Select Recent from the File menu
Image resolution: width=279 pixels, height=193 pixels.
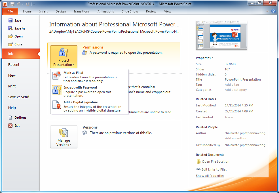(x=14, y=64)
